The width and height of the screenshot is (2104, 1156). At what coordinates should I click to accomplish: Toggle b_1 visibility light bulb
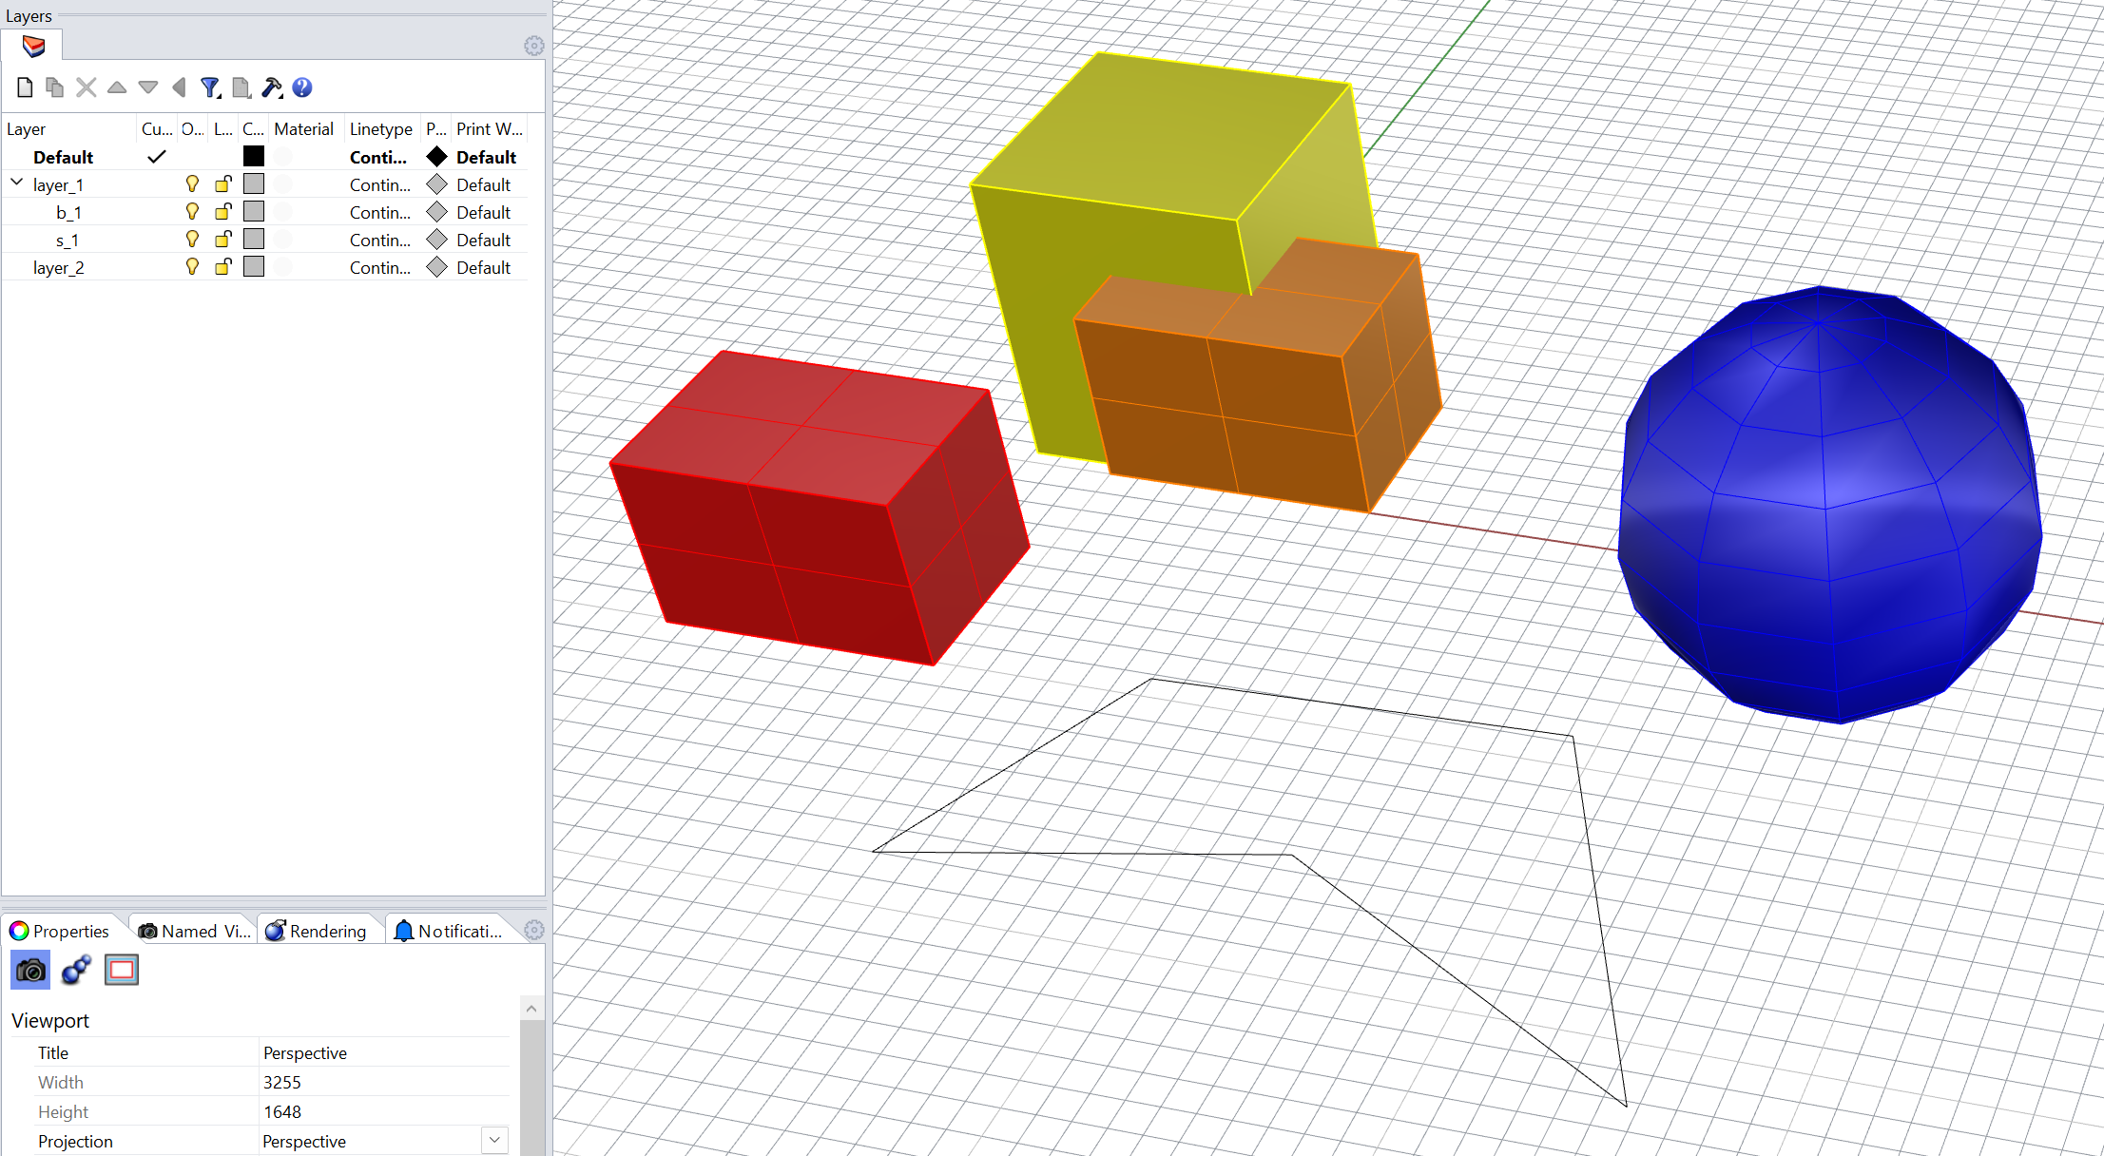click(192, 212)
